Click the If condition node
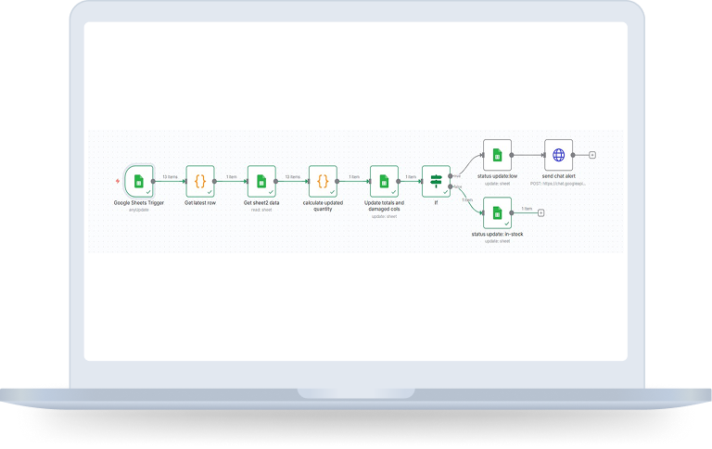This screenshot has width=712, height=449. [436, 180]
